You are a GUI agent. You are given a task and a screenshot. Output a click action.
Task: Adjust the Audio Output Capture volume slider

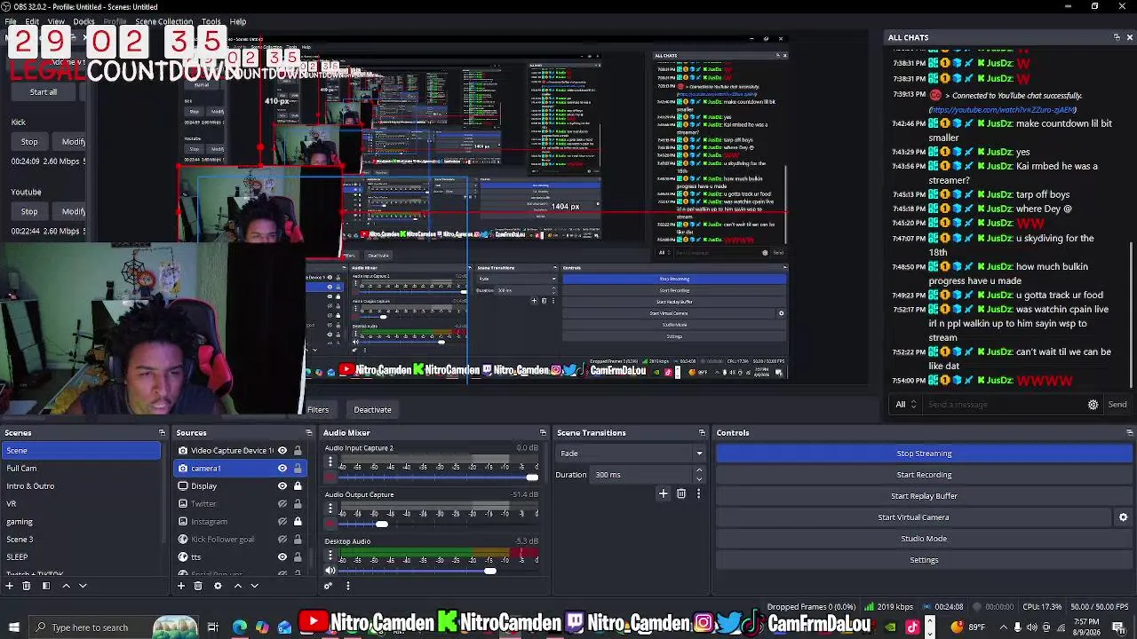pyautogui.click(x=381, y=525)
